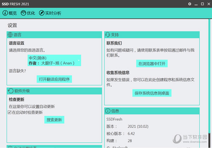The height and width of the screenshot is (148, 212).
Task: Click the 设置 page title
Action: tap(12, 25)
